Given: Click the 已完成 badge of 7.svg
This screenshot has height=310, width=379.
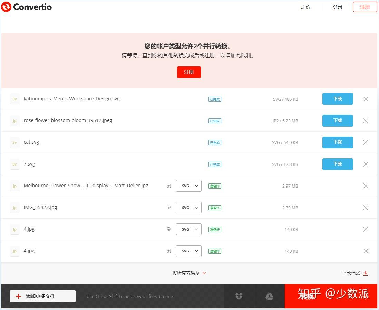Looking at the screenshot, I should click(x=215, y=164).
